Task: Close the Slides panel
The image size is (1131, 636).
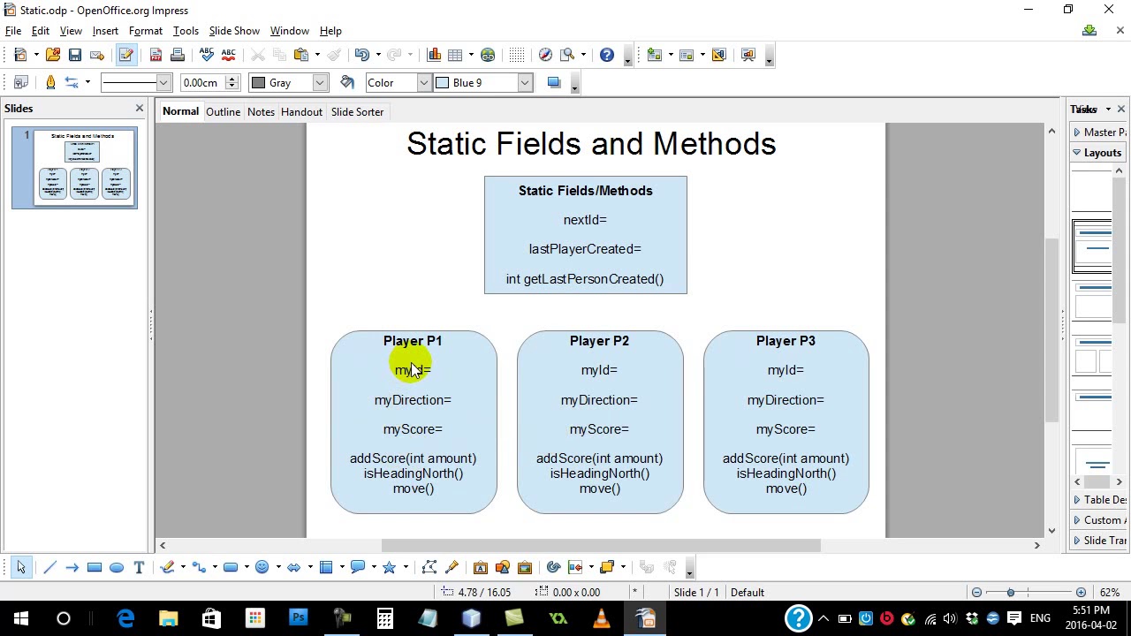Action: click(x=139, y=109)
